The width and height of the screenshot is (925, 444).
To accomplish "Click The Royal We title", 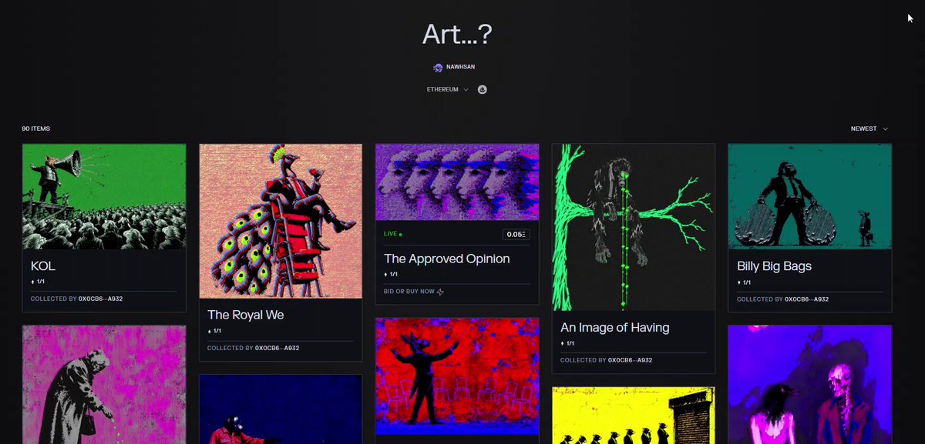I will coord(246,315).
